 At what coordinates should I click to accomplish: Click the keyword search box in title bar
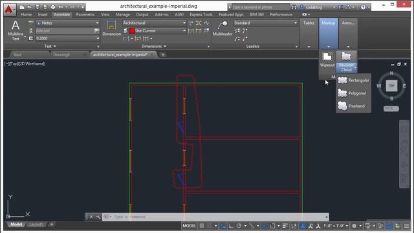point(260,7)
